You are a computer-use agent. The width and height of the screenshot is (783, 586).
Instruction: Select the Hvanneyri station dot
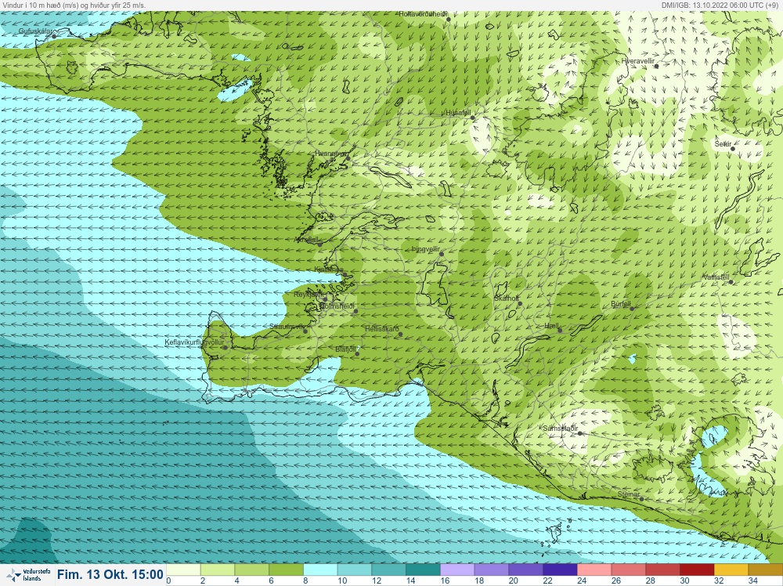point(348,158)
